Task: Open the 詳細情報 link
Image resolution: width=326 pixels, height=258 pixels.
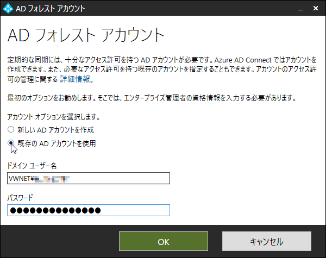Action: click(75, 79)
